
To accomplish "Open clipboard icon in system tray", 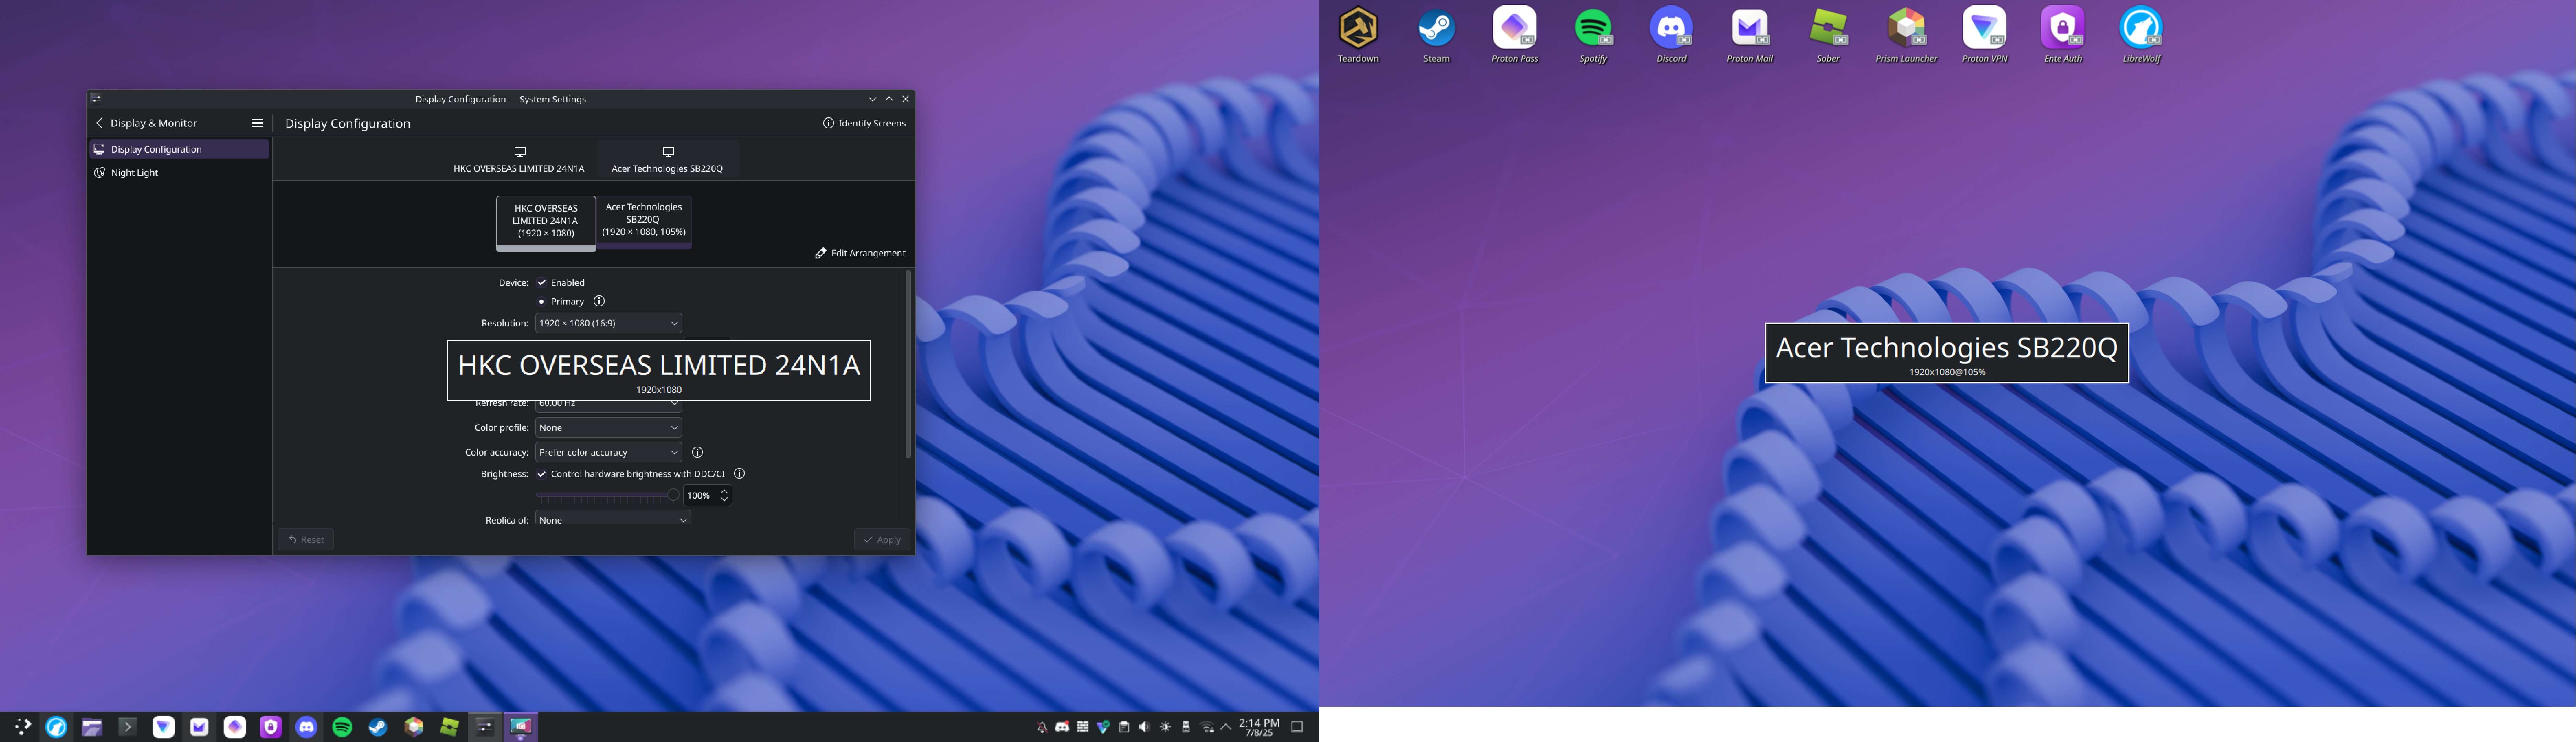I will tap(1124, 727).
